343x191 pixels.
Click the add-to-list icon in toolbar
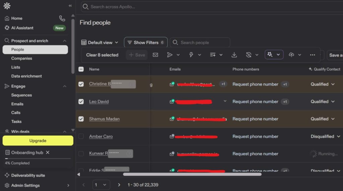pyautogui.click(x=213, y=55)
